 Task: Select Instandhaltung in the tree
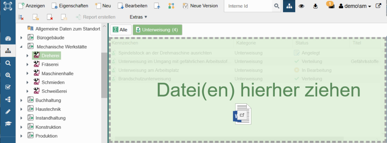[51, 118]
